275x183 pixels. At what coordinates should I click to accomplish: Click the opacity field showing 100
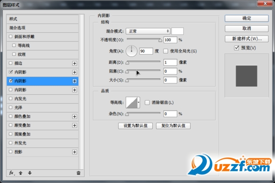(x=170, y=40)
